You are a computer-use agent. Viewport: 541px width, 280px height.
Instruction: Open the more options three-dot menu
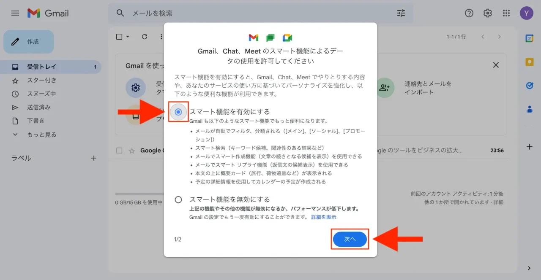pyautogui.click(x=161, y=37)
